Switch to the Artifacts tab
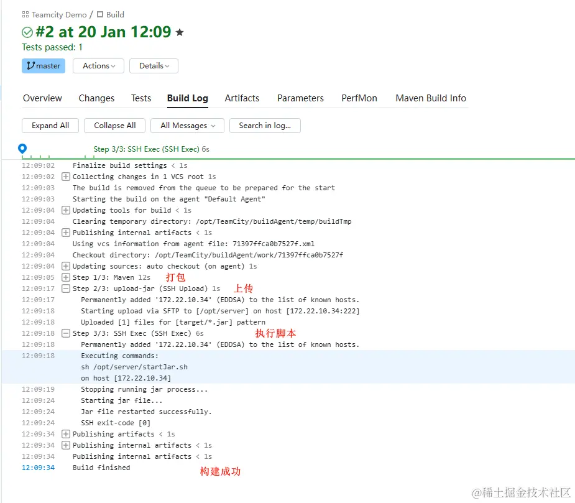The image size is (575, 503). [x=242, y=98]
